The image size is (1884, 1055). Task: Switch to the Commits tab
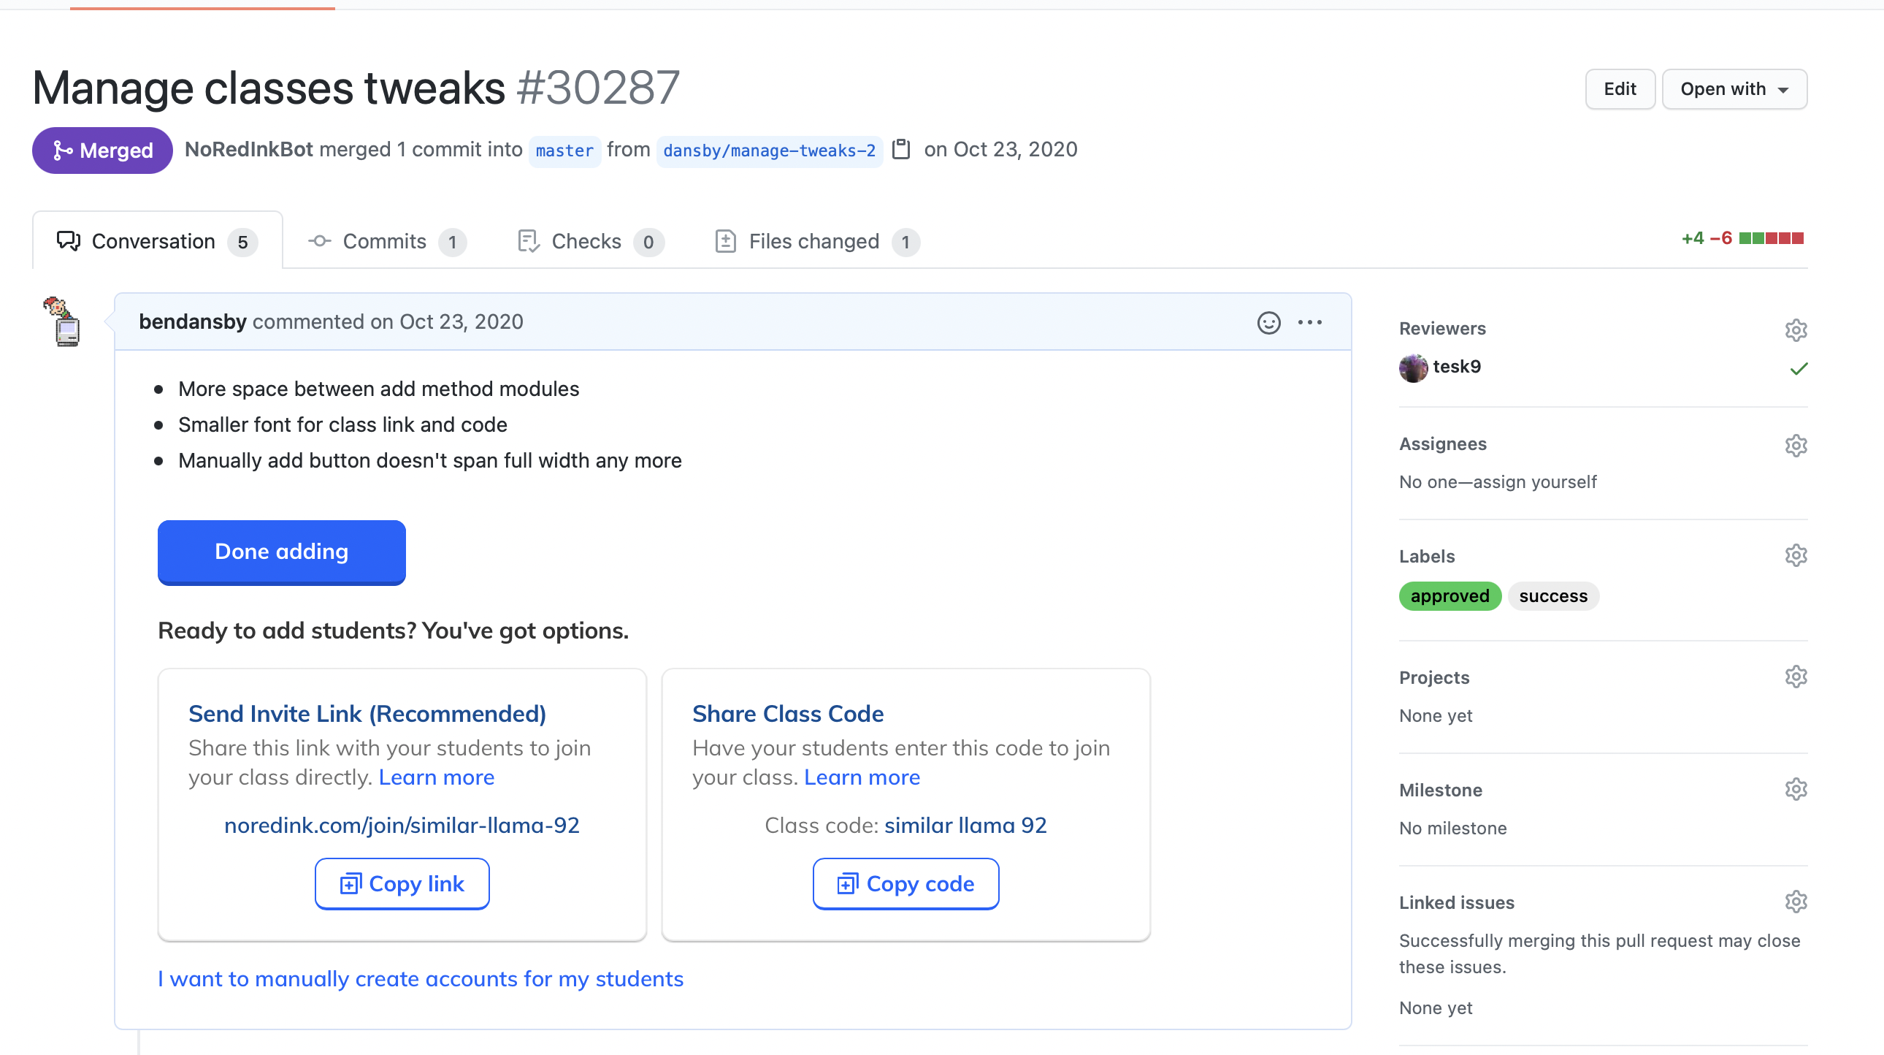point(386,241)
